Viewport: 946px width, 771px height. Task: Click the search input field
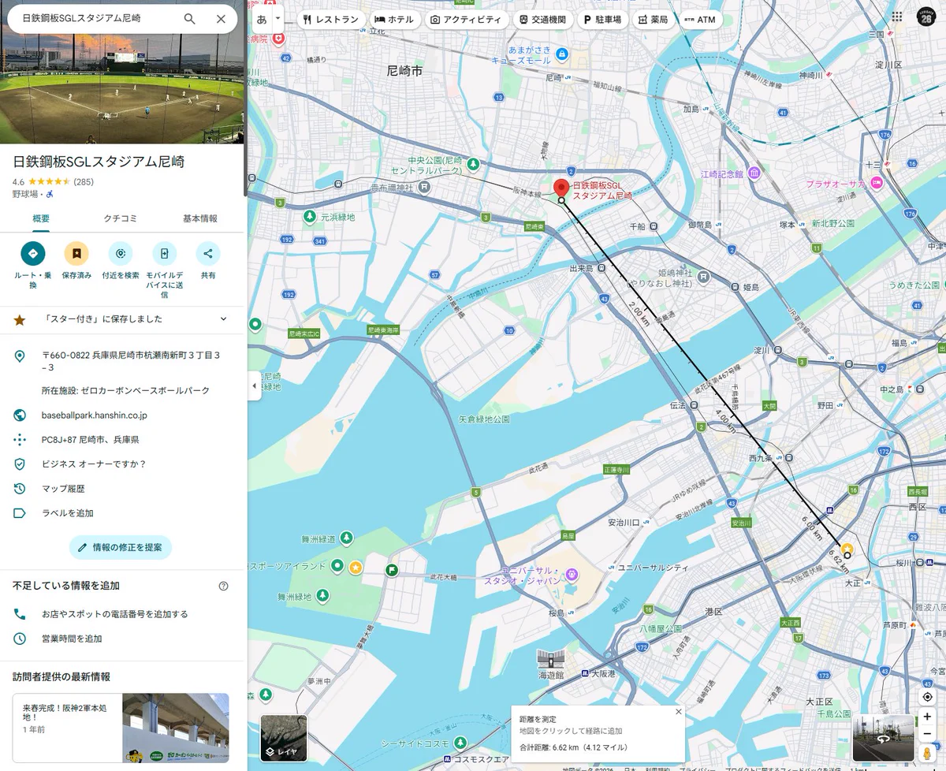point(92,19)
